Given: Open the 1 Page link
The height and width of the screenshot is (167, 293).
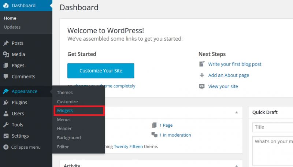Looking at the screenshot, I should [x=166, y=125].
